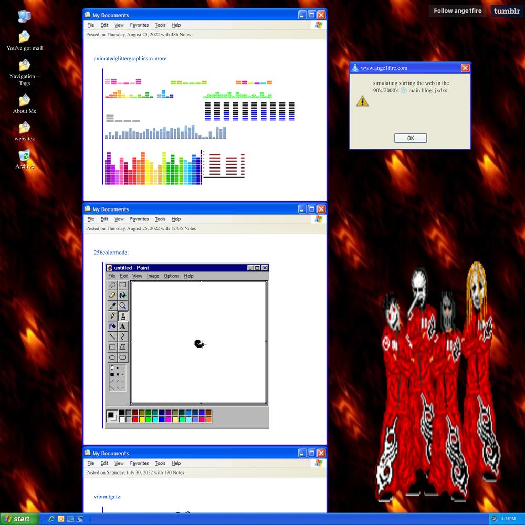Click the Follow ange1fire button
Viewport: 525px width, 525px height.
pos(458,10)
